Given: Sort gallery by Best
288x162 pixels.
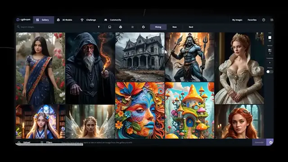Looking at the screenshot, I should [x=191, y=27].
